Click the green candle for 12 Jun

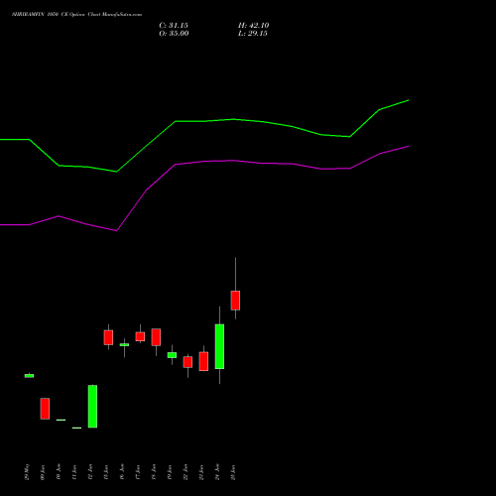92,407
